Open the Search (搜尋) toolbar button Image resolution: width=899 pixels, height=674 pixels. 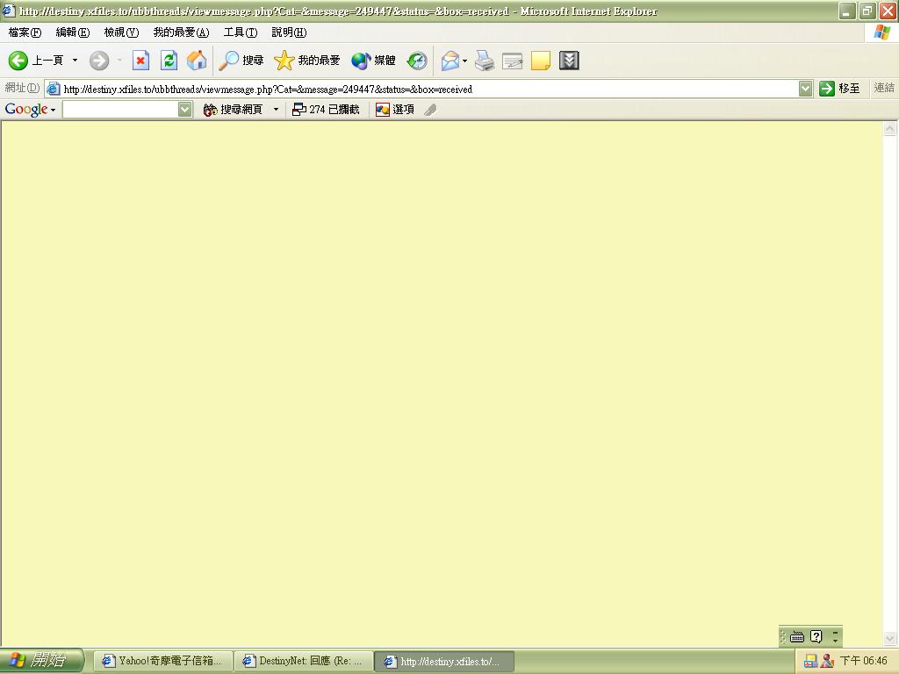click(241, 61)
